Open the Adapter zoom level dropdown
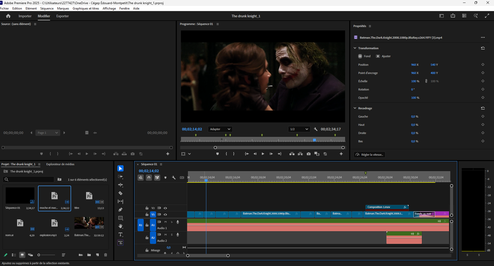Viewport: 494px width, 266px height. coord(220,129)
